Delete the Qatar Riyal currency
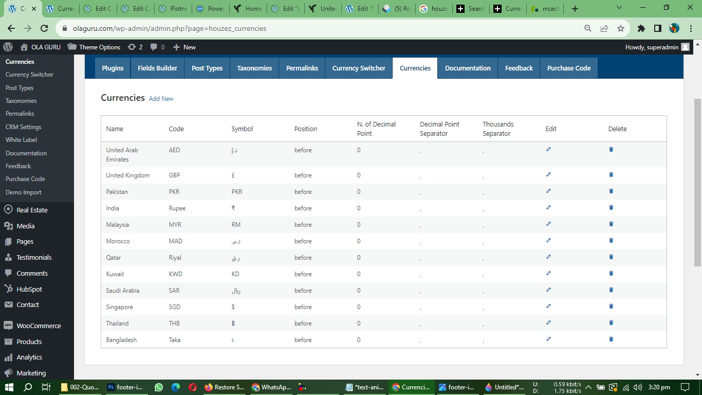This screenshot has width=702, height=395. coord(611,257)
